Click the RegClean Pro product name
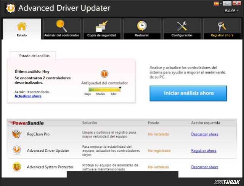This screenshot has width=244, height=186. (x=38, y=134)
